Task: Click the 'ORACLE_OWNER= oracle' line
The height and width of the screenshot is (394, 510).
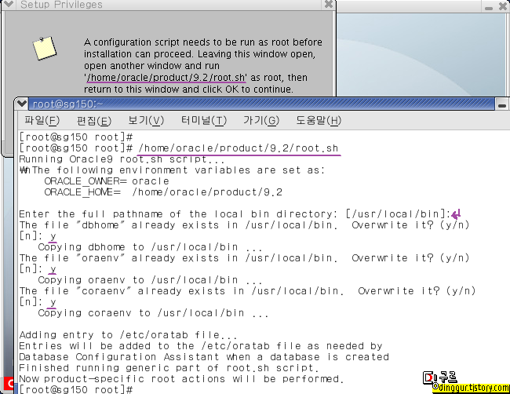Action: click(x=107, y=181)
